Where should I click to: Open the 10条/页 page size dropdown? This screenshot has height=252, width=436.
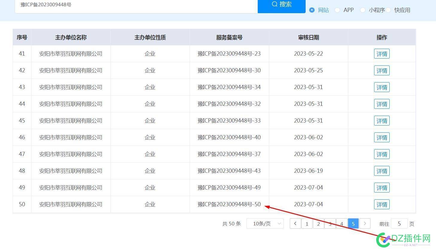[x=265, y=224]
